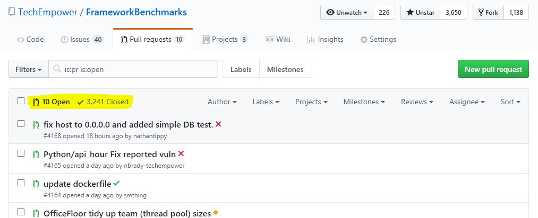538x218 pixels.
Task: Open the Insights tab
Action: point(325,39)
